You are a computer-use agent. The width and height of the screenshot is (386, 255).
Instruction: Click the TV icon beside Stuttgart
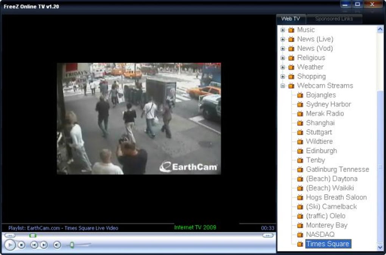pos(300,133)
